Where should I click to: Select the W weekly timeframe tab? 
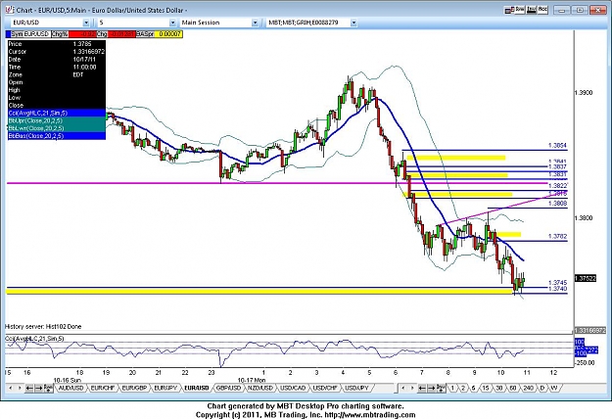point(554,389)
